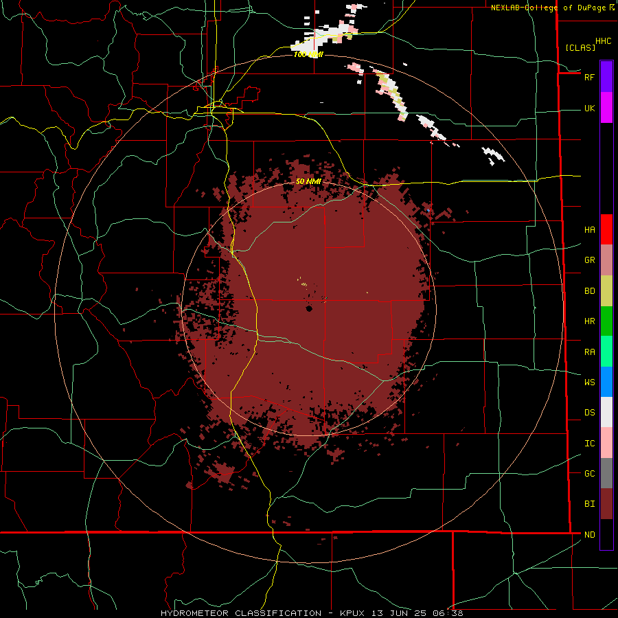Click the 'ND' legend label
618x618 pixels.
point(589,535)
